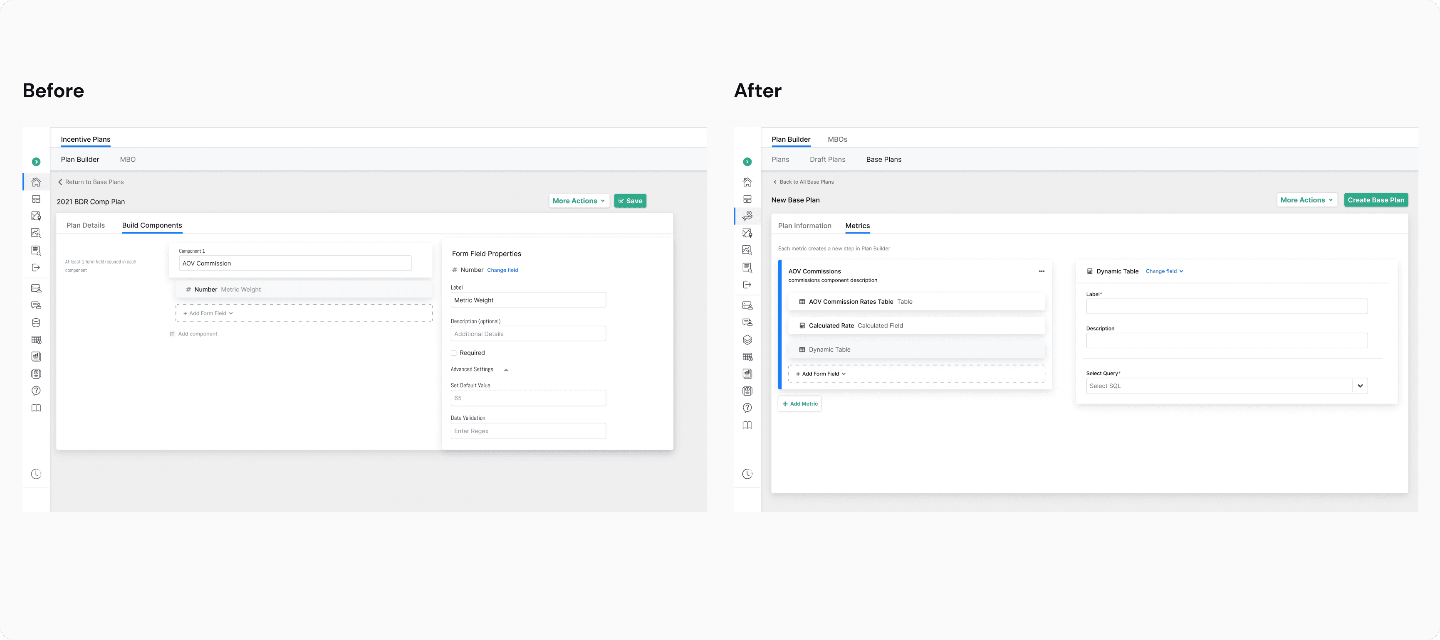Click the clock history icon in the Before sidebar
The image size is (1440, 640).
(x=36, y=474)
